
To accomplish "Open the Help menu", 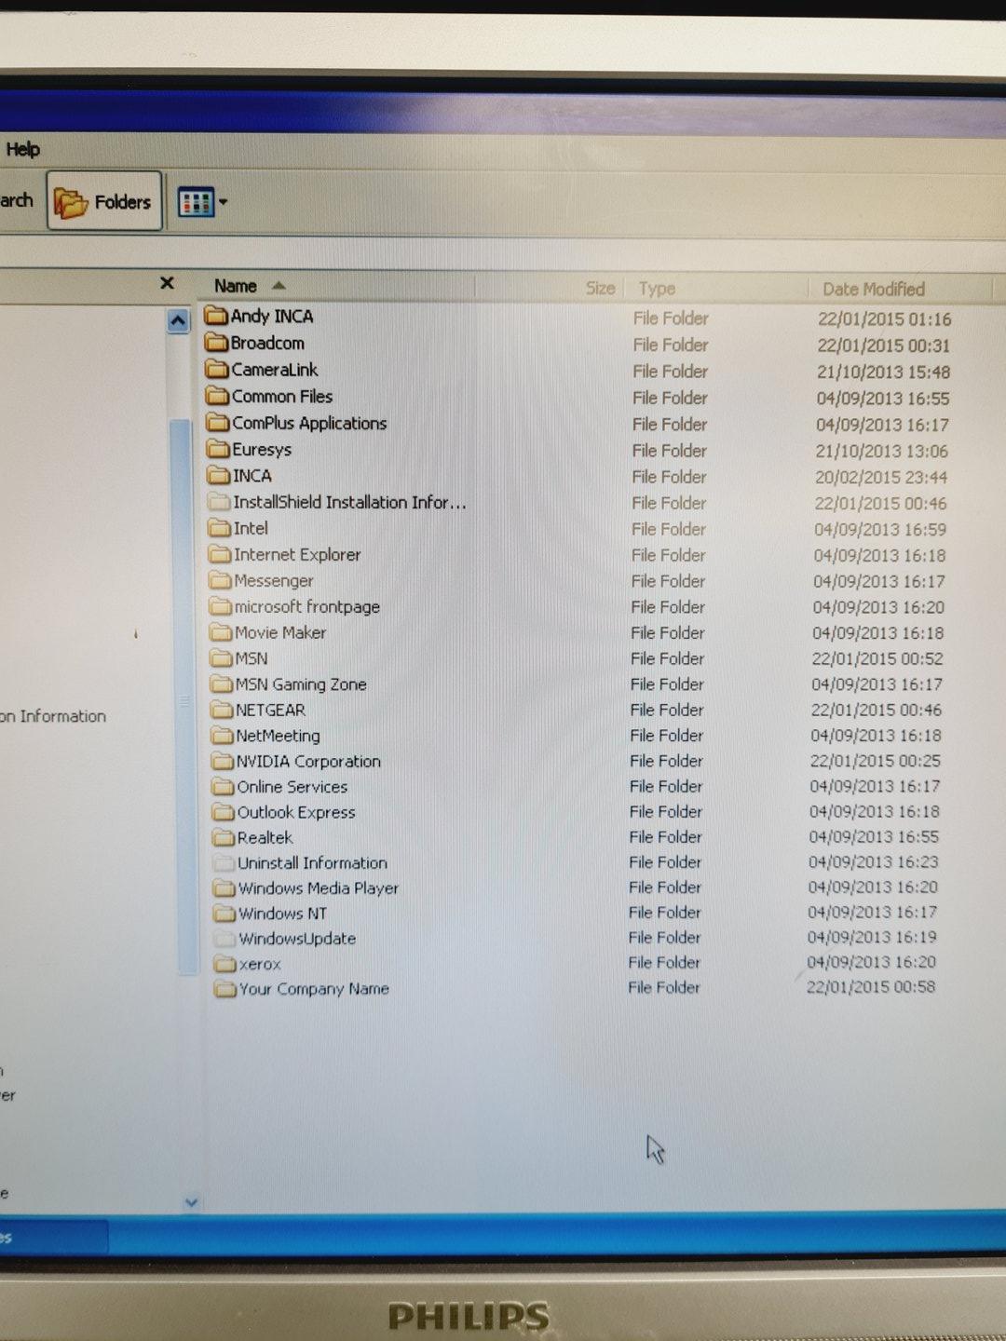I will [22, 149].
